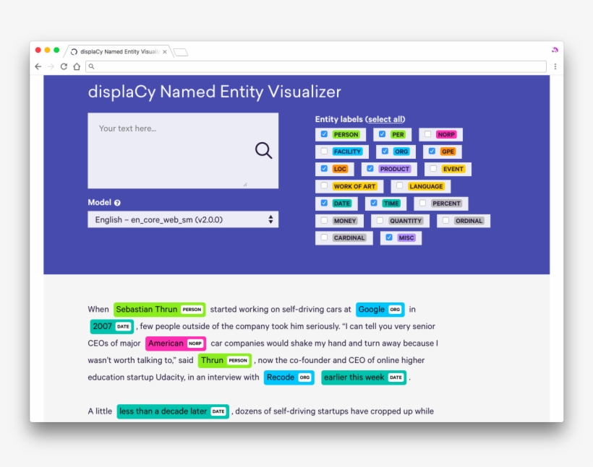The height and width of the screenshot is (467, 593).
Task: Click the browser home icon
Action: click(76, 66)
